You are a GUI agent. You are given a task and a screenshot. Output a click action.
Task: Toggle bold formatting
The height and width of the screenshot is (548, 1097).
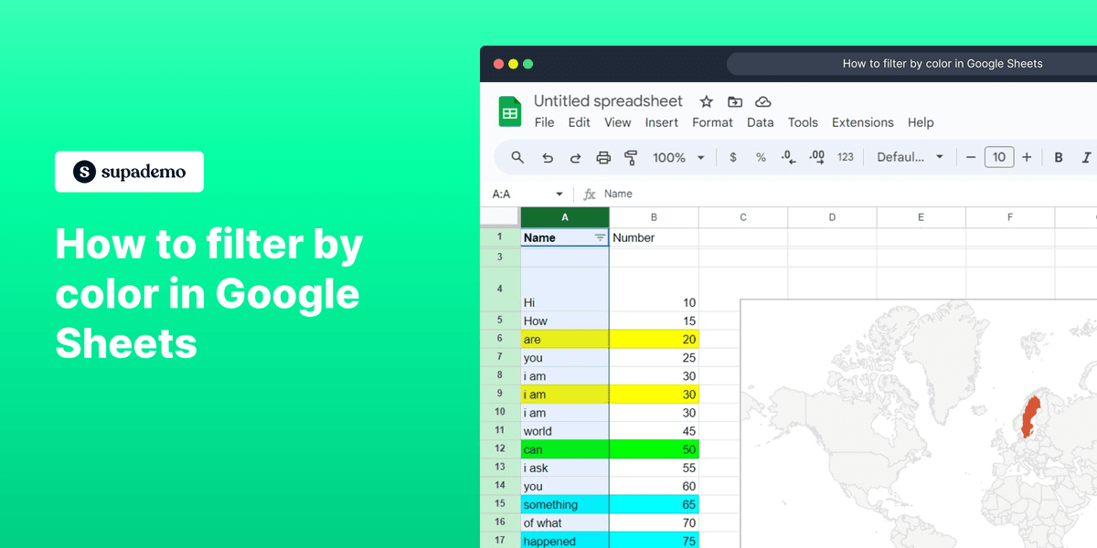pos(1058,156)
